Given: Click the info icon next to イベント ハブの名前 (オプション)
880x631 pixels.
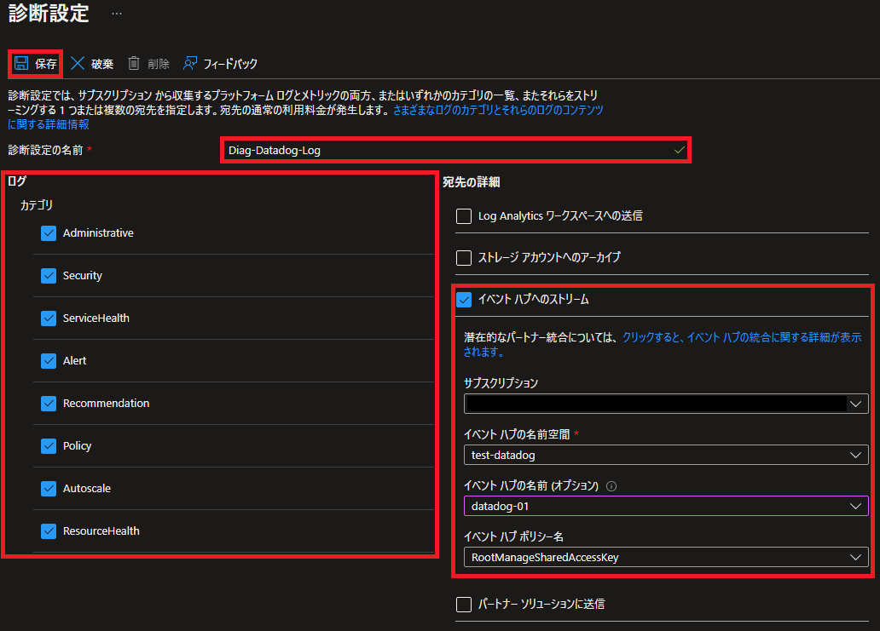Looking at the screenshot, I should [611, 486].
